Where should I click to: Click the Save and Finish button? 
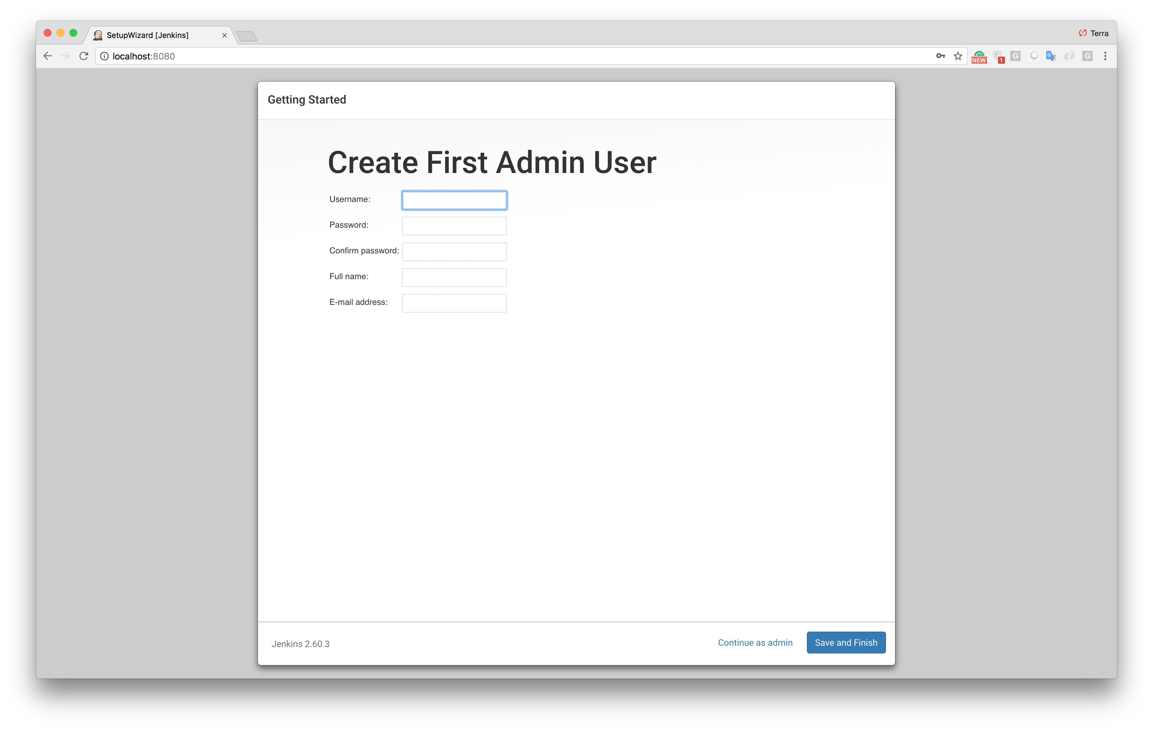pyautogui.click(x=845, y=643)
